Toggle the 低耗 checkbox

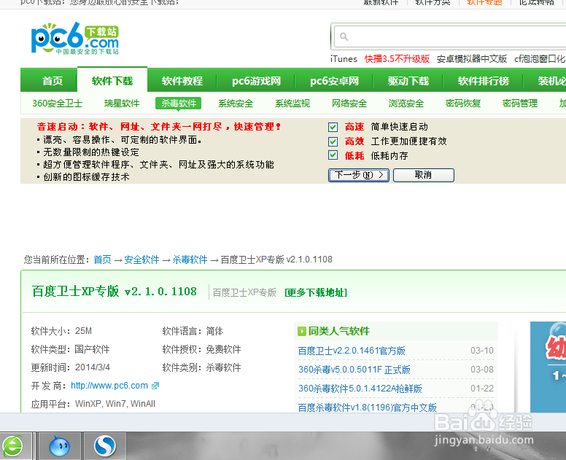click(x=333, y=155)
